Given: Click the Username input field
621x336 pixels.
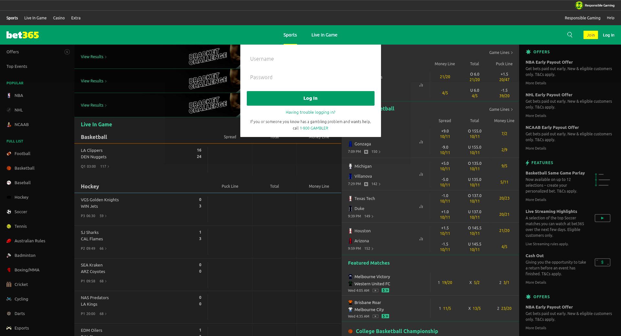Looking at the screenshot, I should tap(310, 59).
